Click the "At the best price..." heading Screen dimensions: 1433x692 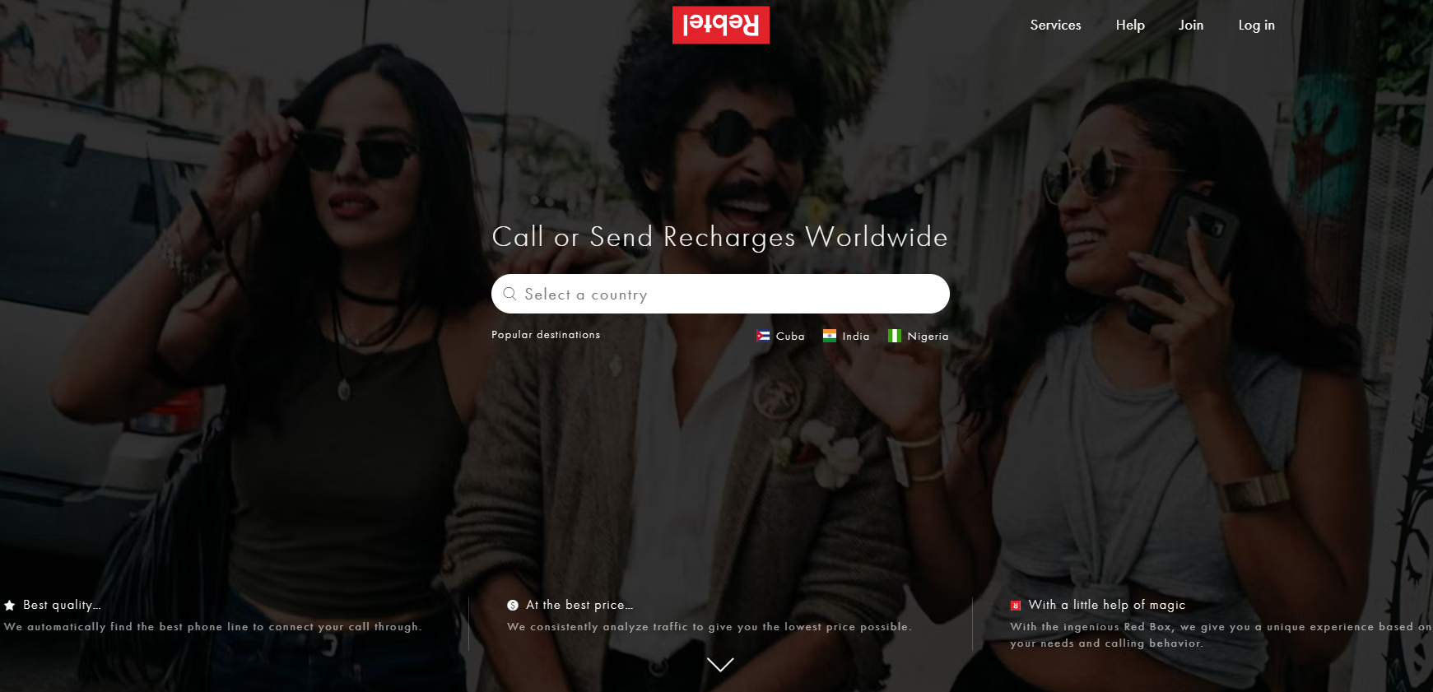tap(579, 605)
